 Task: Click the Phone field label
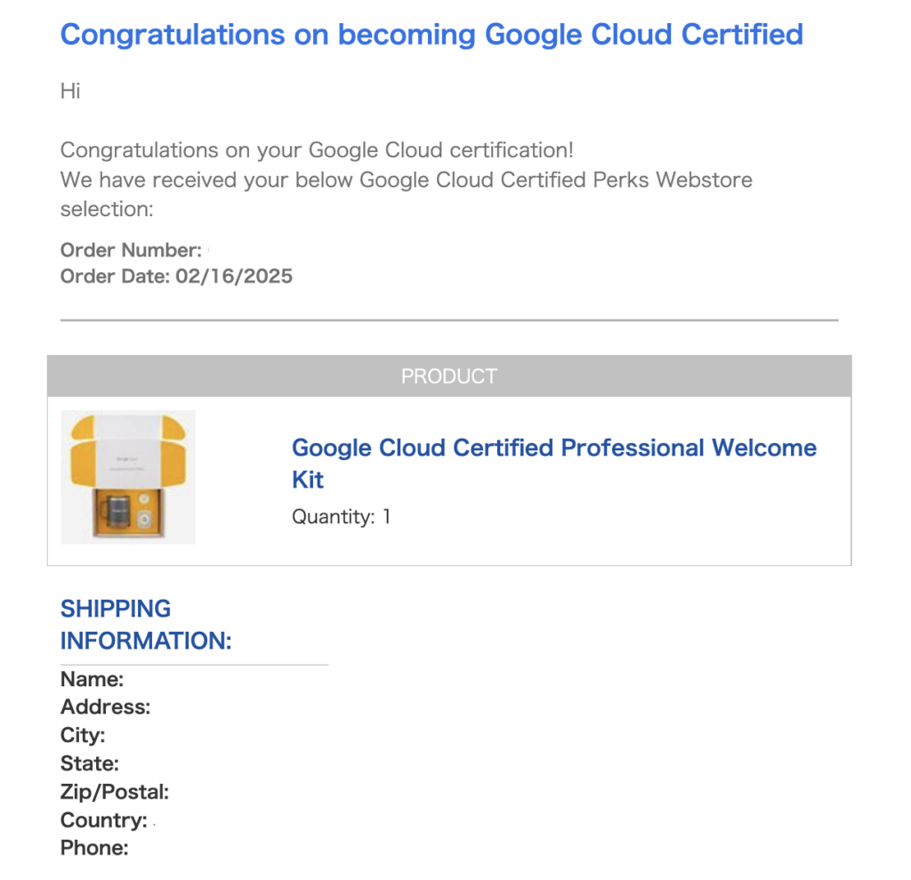(x=94, y=848)
